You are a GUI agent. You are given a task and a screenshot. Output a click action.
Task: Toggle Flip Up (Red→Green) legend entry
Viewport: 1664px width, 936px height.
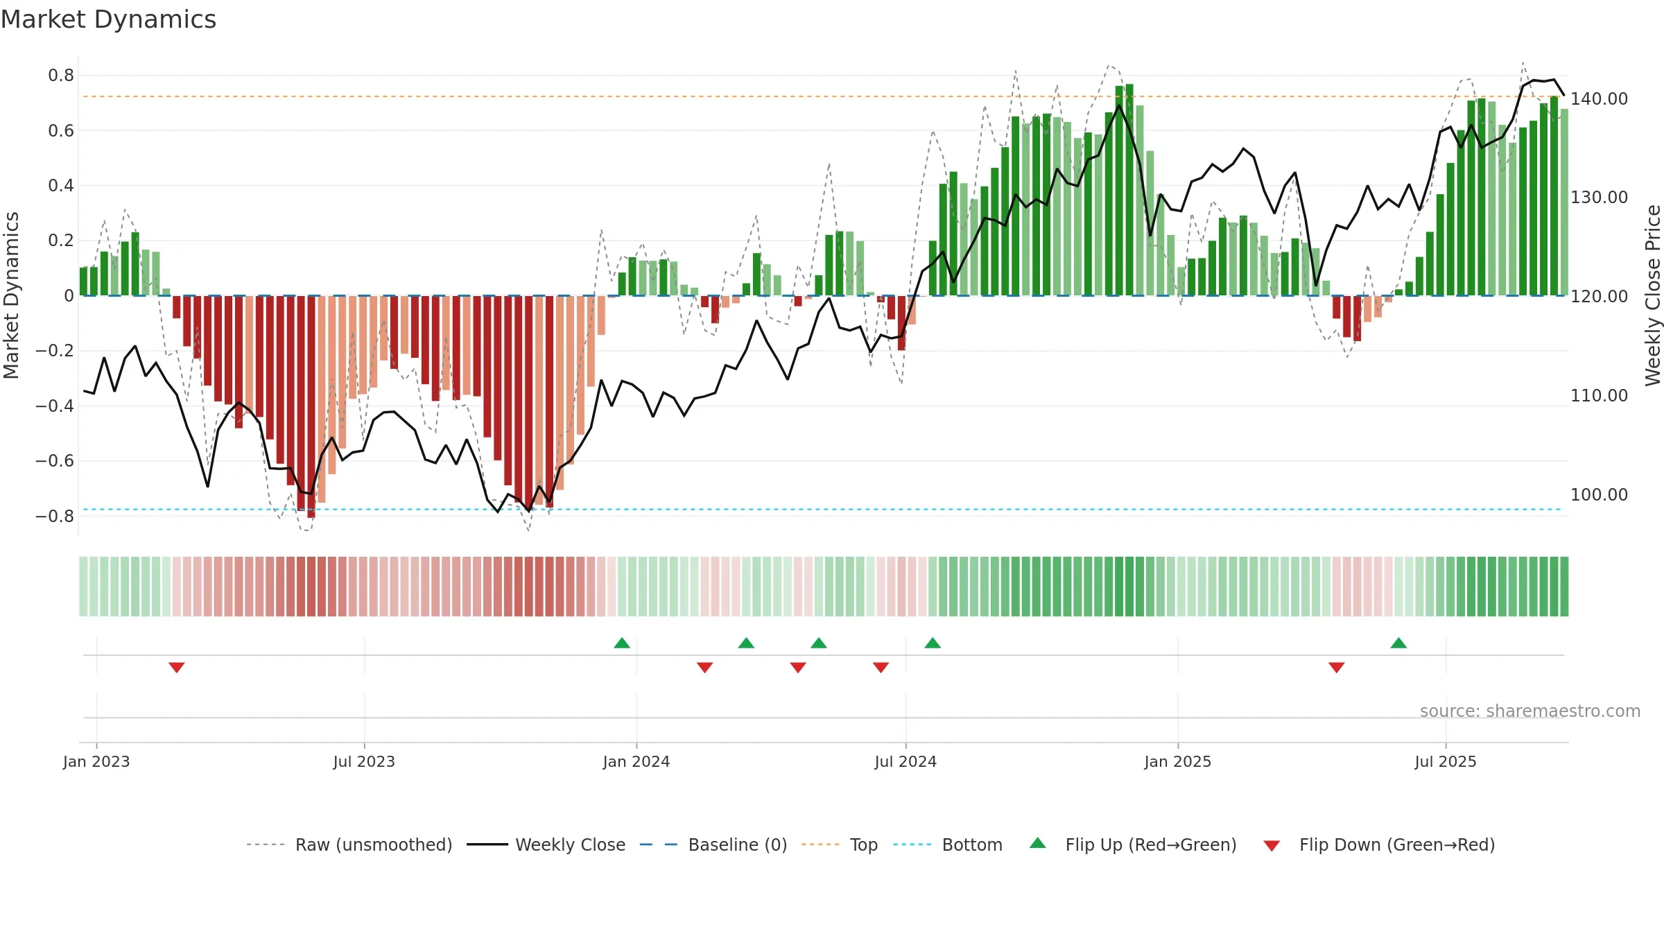click(1133, 844)
